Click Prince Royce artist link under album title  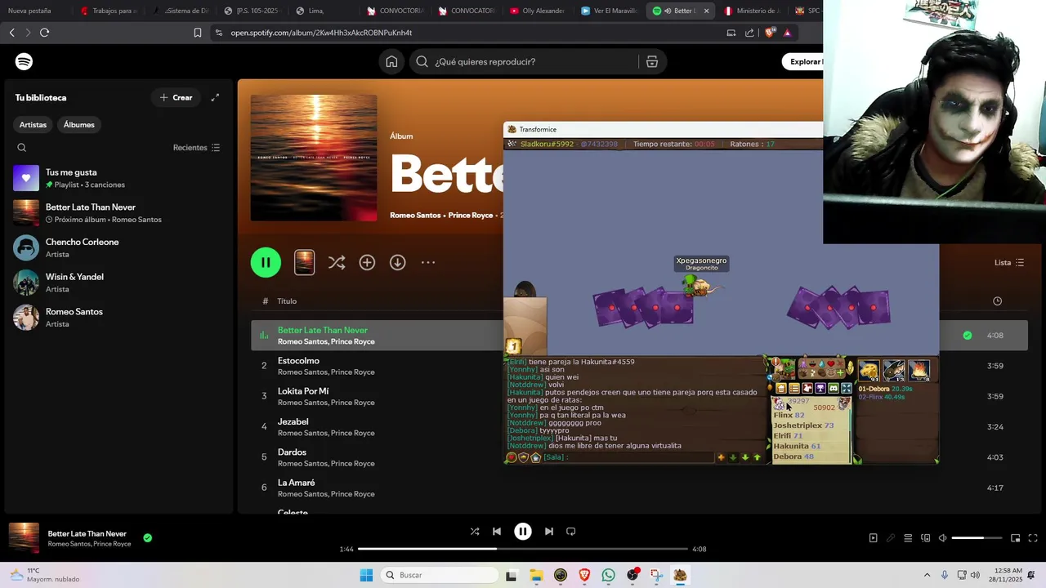point(471,216)
